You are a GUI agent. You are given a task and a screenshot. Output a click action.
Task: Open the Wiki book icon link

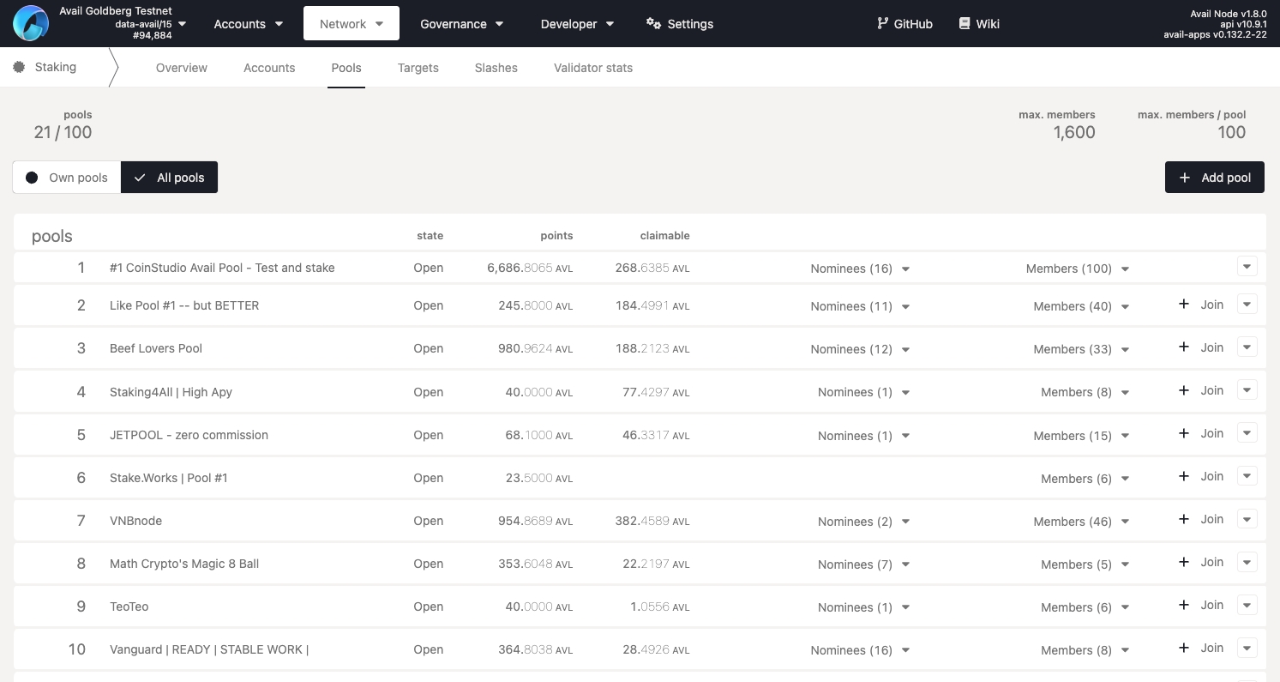[x=965, y=23]
